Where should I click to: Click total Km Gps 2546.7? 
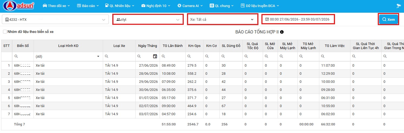[x=193, y=124]
